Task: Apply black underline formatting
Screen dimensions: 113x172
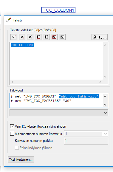Action: 46,37
